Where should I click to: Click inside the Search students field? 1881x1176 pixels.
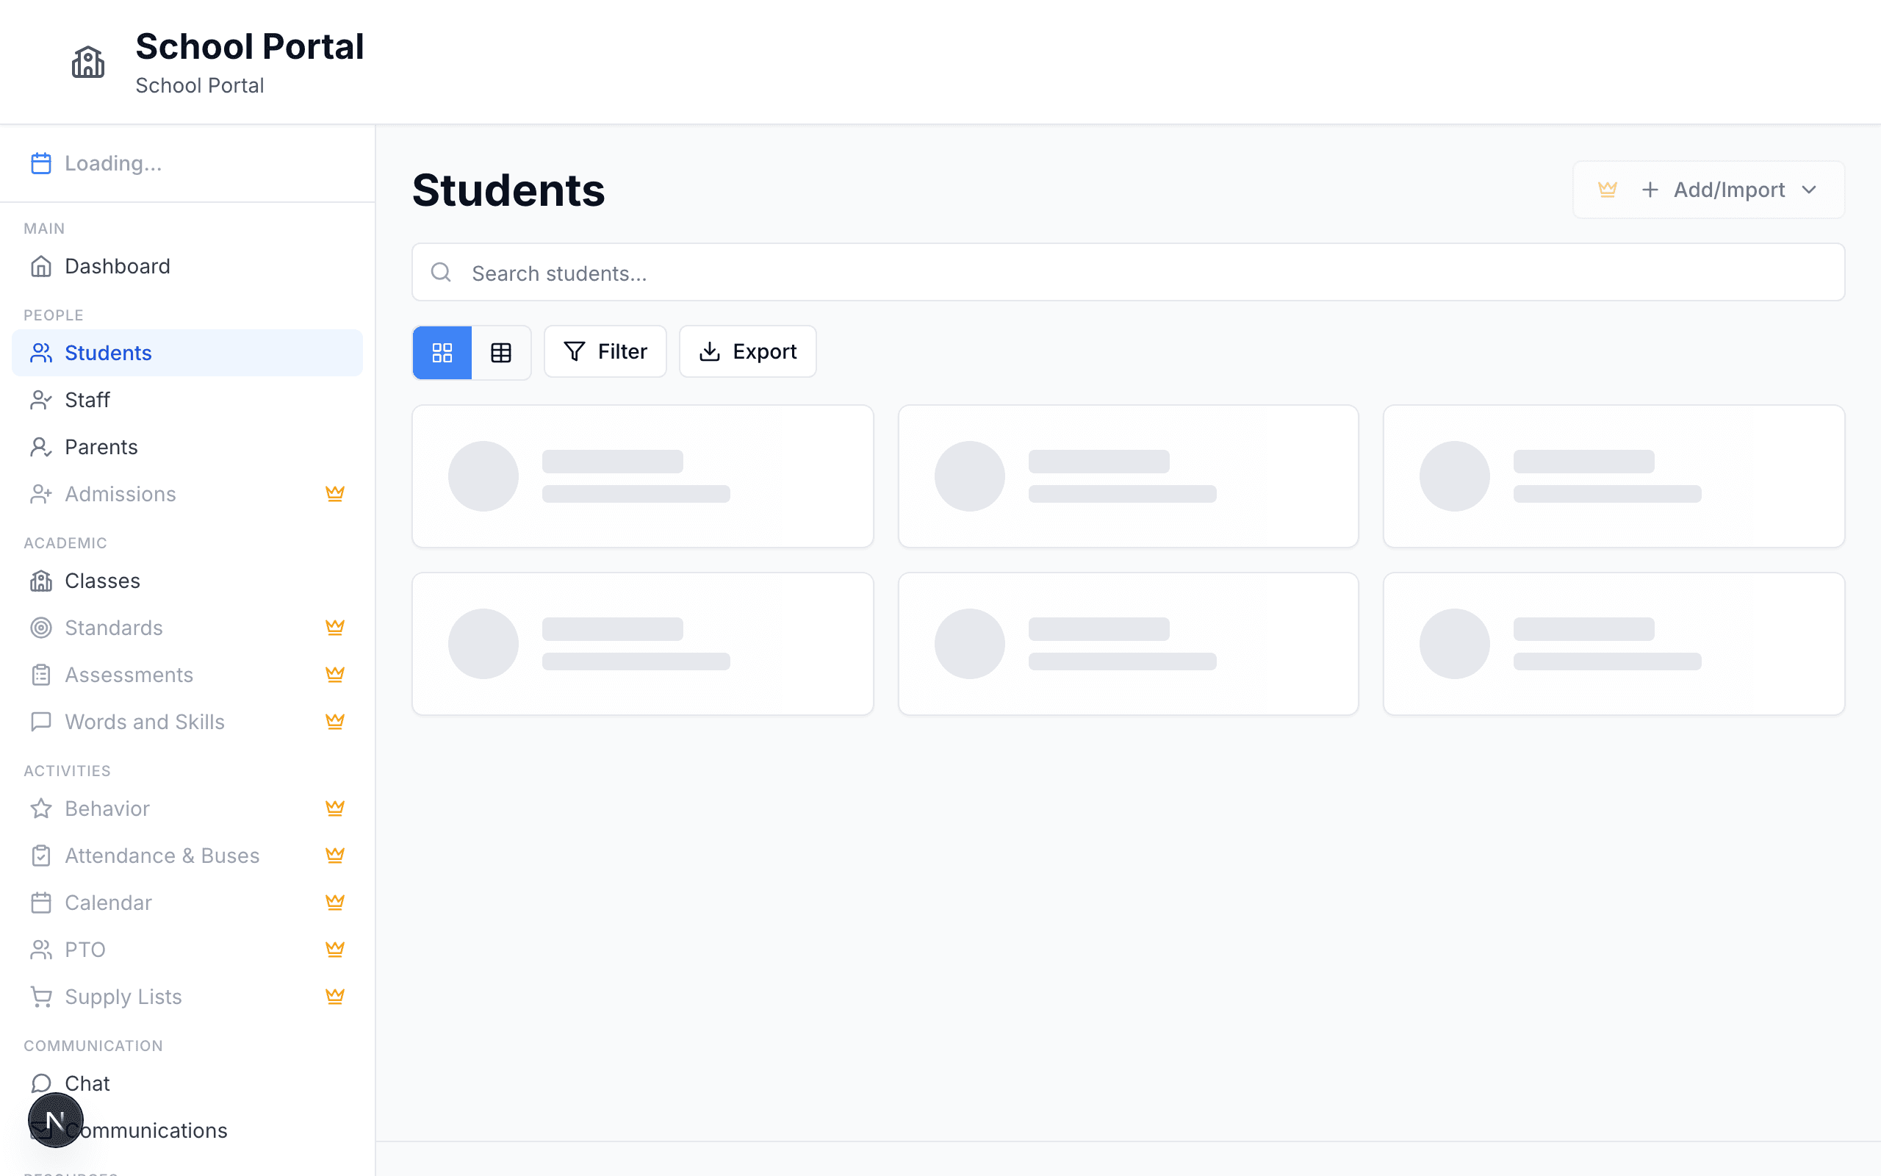pyautogui.click(x=855, y=272)
